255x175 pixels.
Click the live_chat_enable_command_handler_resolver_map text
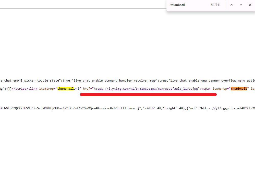(115, 81)
